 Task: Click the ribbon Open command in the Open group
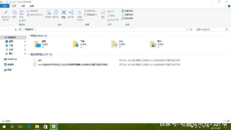point(112,11)
